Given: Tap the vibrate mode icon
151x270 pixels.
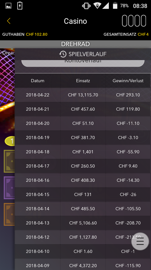Looking at the screenshot, I should pos(87,6).
